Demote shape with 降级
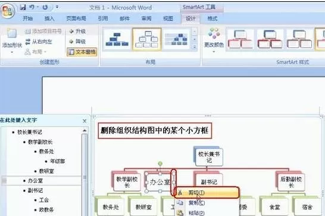The height and width of the screenshot is (216, 325). 77,42
